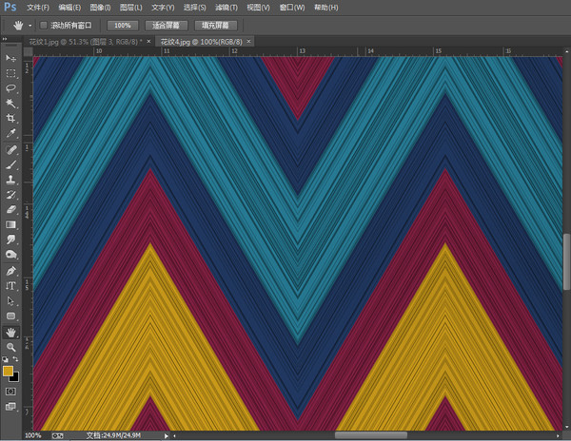Click the 适合屏幕 fit screen button
Viewport: 571px width, 441px height.
166,26
